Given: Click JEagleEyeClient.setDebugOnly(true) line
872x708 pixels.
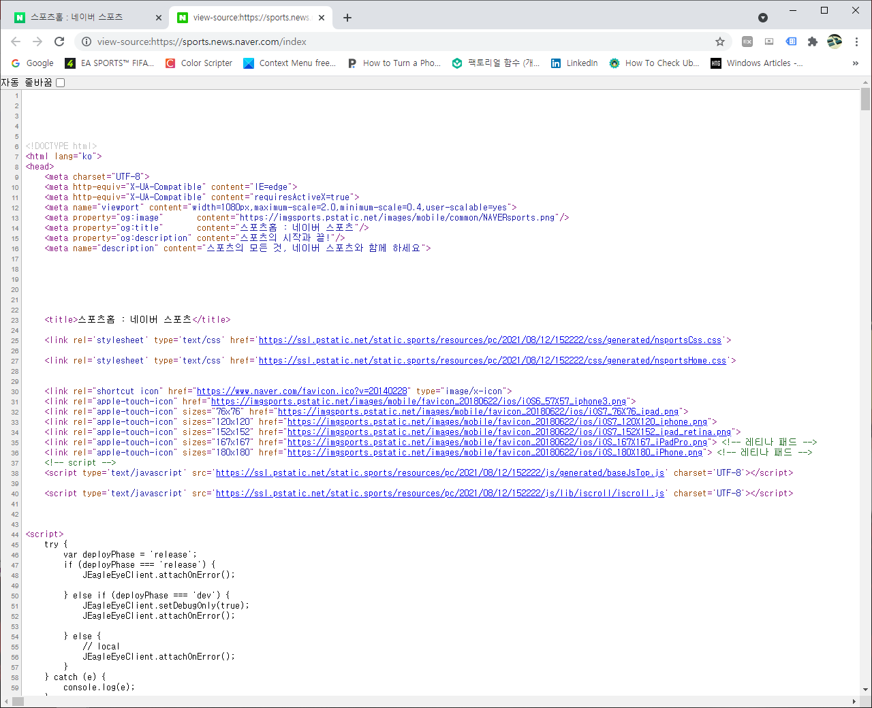Looking at the screenshot, I should point(166,606).
